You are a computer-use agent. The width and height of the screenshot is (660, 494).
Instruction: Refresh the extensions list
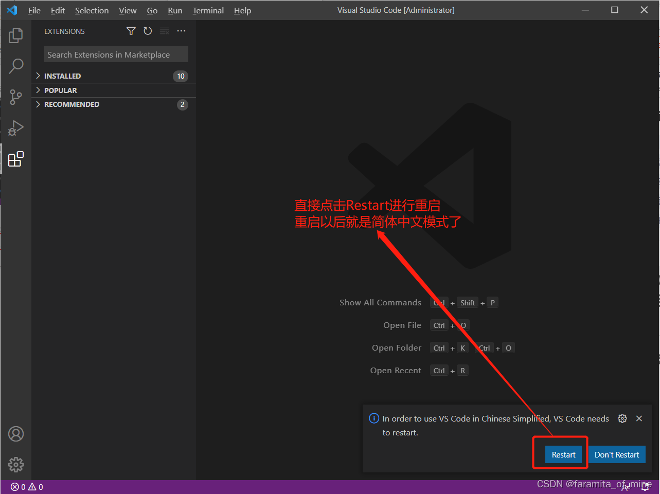pos(148,31)
